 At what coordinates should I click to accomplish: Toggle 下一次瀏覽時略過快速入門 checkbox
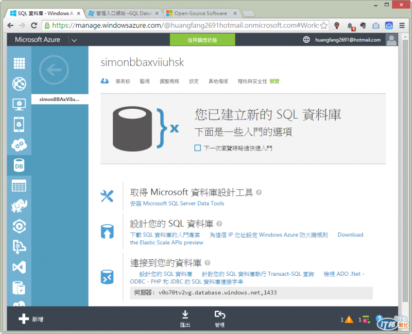[x=198, y=148]
